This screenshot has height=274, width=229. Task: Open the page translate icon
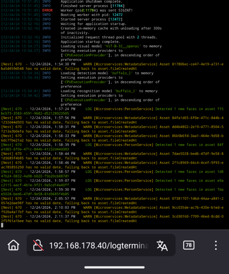tap(162, 246)
